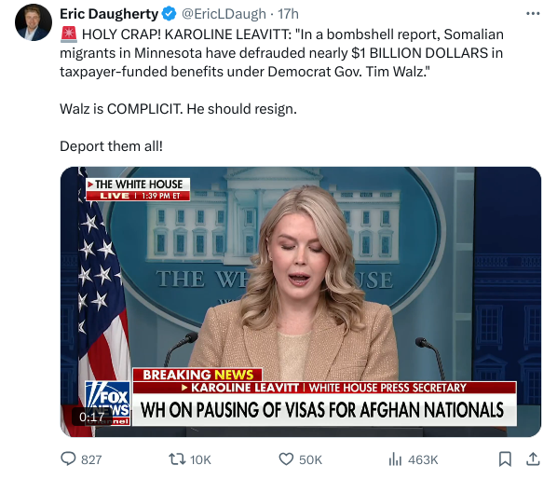Screen dimensions: 557x479
Task: Like the post with the heart icon
Action: click(286, 459)
